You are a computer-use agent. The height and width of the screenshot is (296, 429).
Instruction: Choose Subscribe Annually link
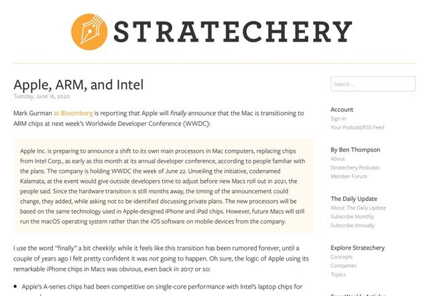click(x=353, y=225)
